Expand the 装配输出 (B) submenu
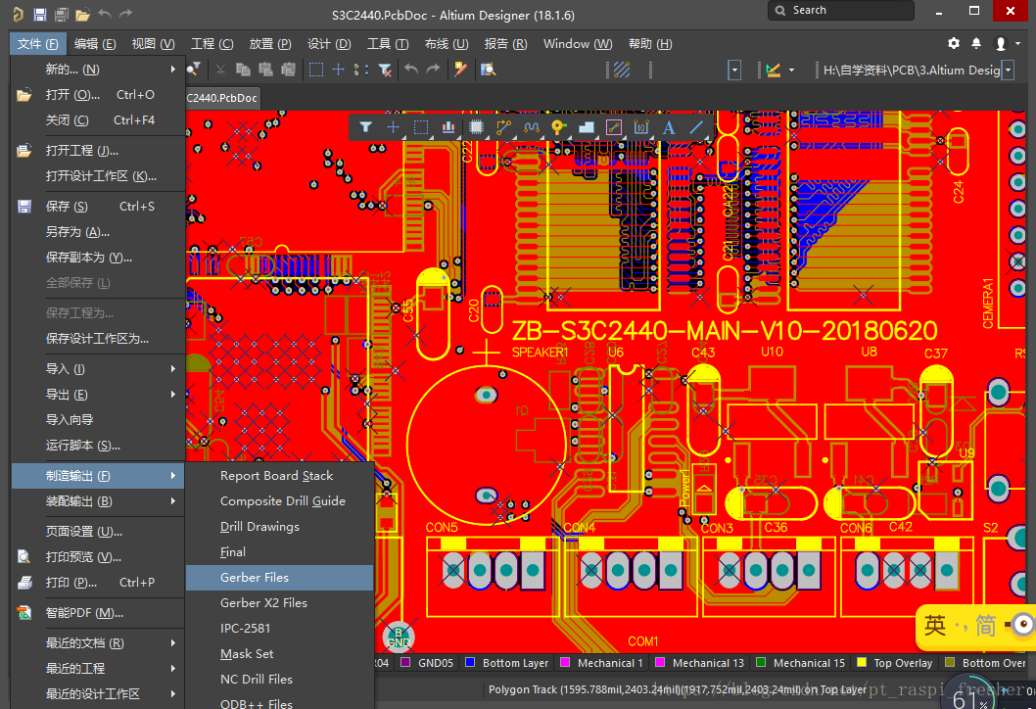The height and width of the screenshot is (709, 1036). point(173,500)
